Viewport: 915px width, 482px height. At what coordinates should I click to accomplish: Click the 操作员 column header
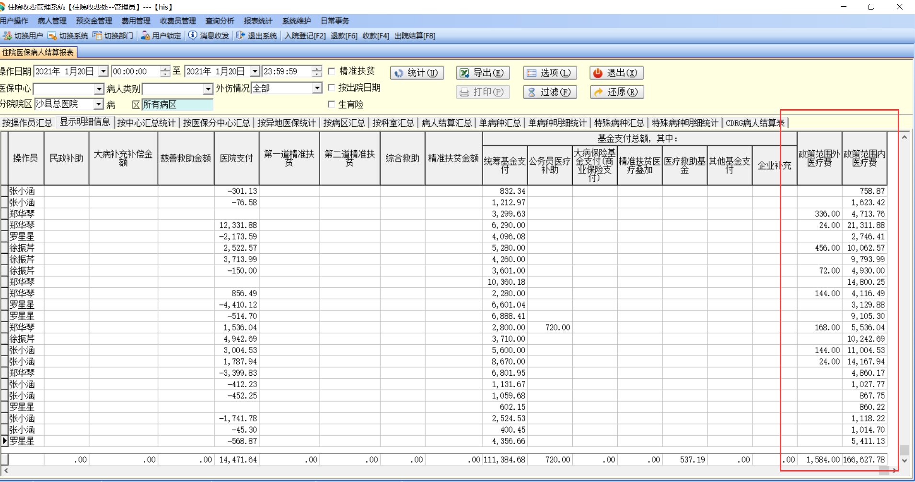pyautogui.click(x=26, y=158)
